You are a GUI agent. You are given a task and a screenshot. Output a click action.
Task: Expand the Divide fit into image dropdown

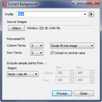tap(72, 45)
